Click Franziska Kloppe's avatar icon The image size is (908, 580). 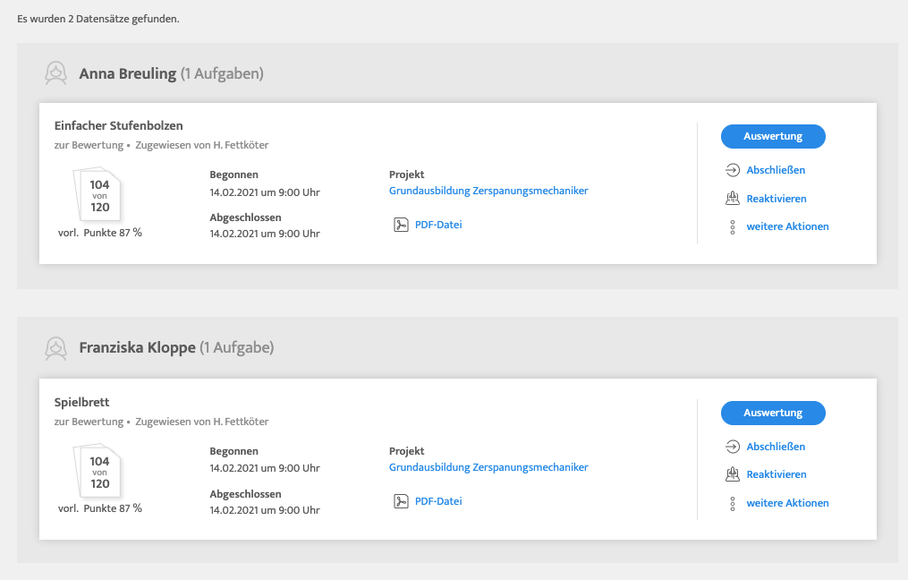56,347
